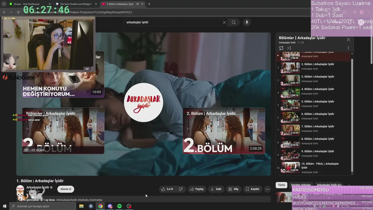Clear the YouTube search text with X

(224, 22)
